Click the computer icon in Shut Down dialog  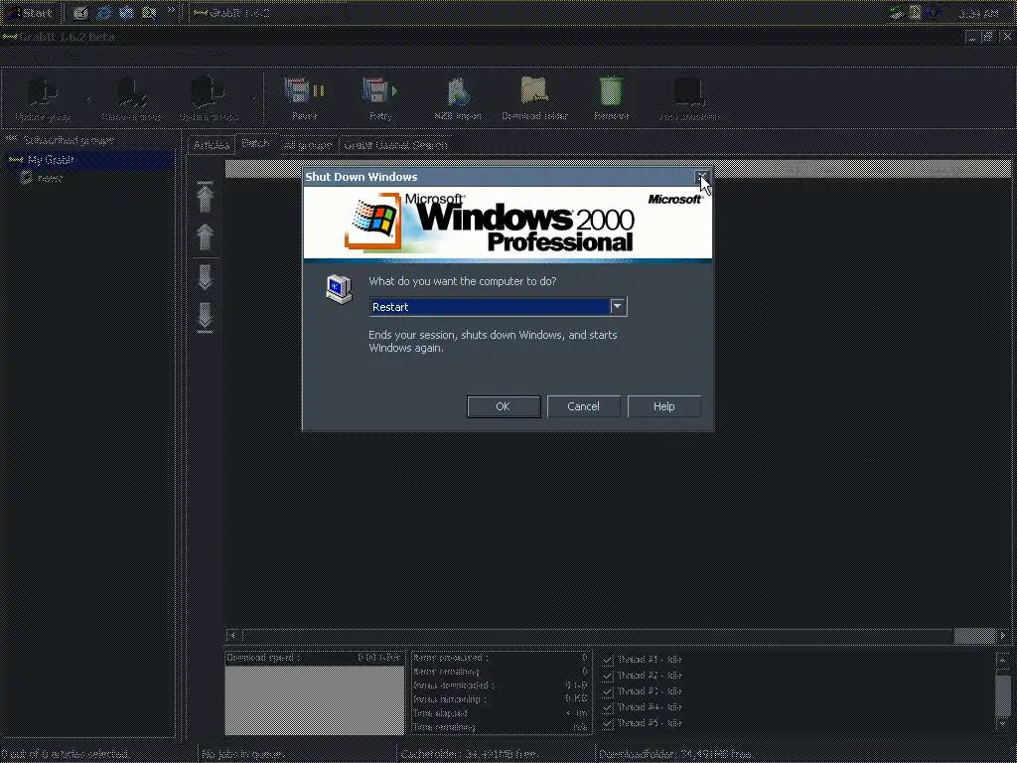[x=339, y=289]
